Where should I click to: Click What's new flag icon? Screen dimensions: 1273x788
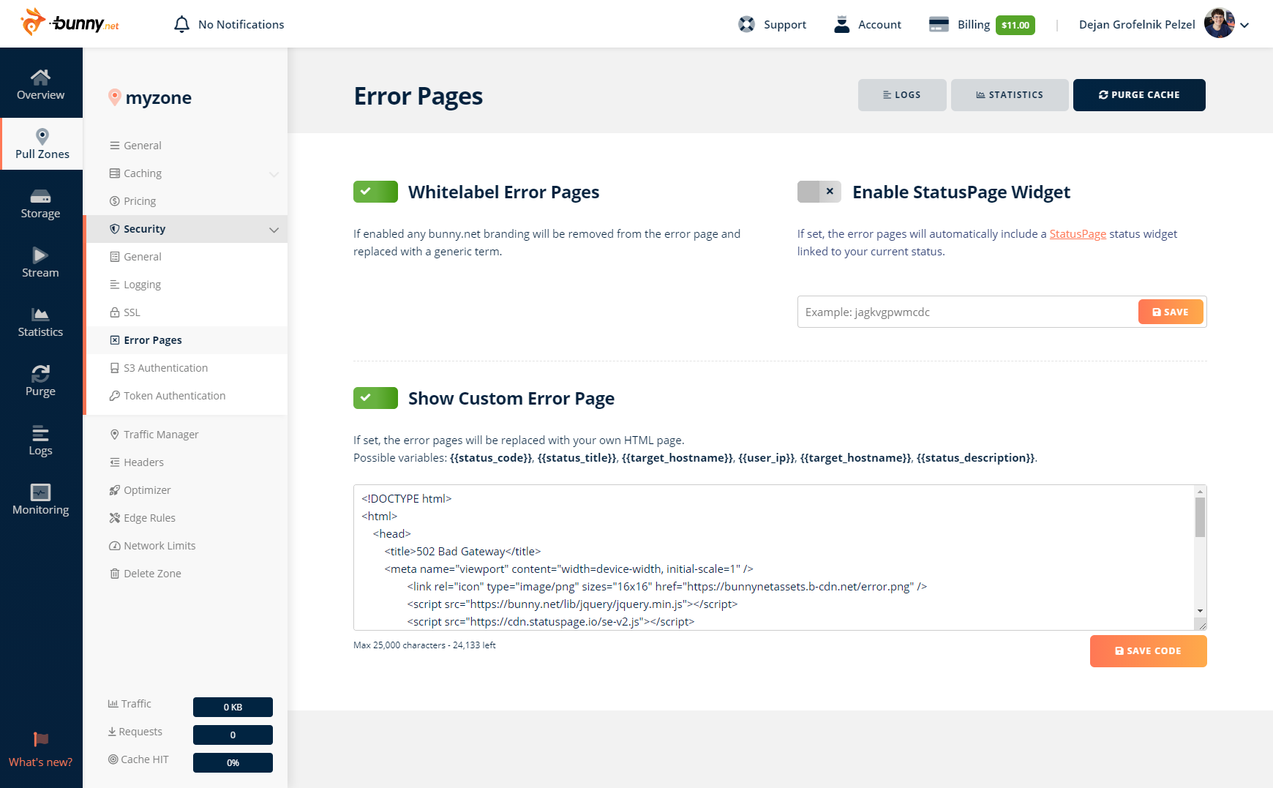pyautogui.click(x=41, y=739)
